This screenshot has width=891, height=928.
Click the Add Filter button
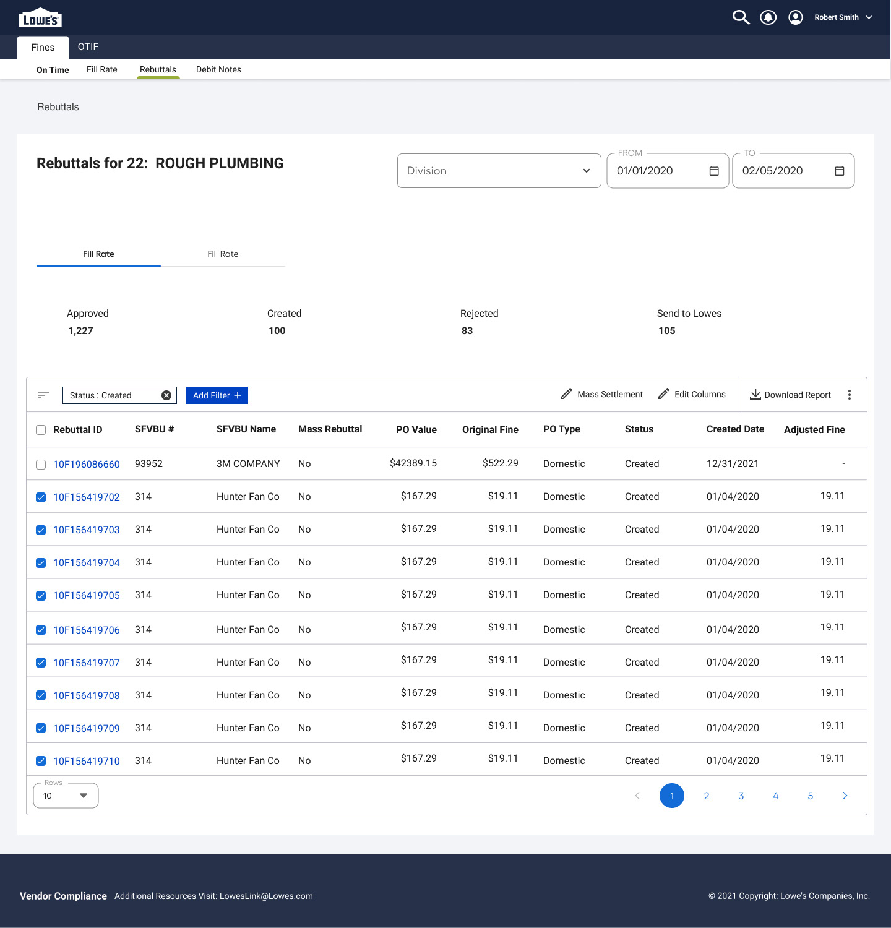[x=217, y=395]
